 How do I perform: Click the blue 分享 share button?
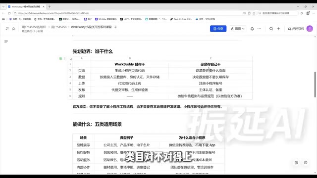[x=218, y=29]
